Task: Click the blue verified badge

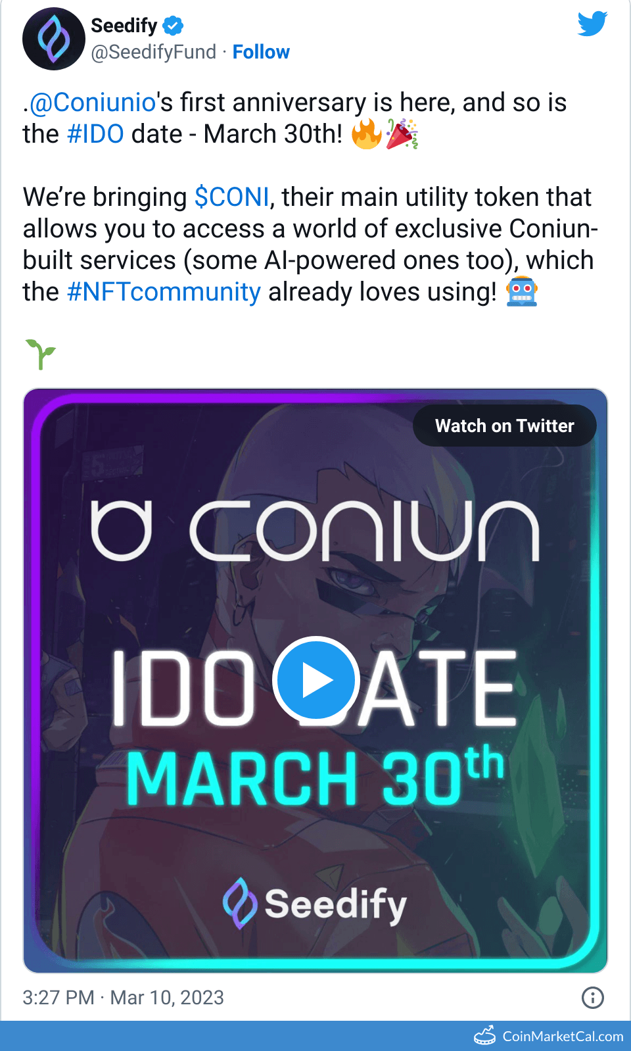Action: (173, 26)
